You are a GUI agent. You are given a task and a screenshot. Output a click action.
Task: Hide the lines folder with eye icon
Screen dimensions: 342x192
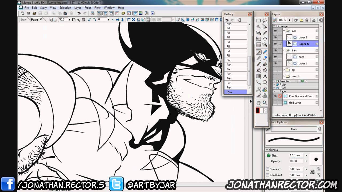coord(275,50)
